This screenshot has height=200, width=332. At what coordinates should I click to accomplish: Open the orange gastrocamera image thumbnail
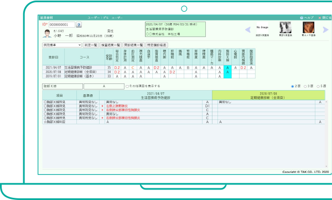(309, 28)
